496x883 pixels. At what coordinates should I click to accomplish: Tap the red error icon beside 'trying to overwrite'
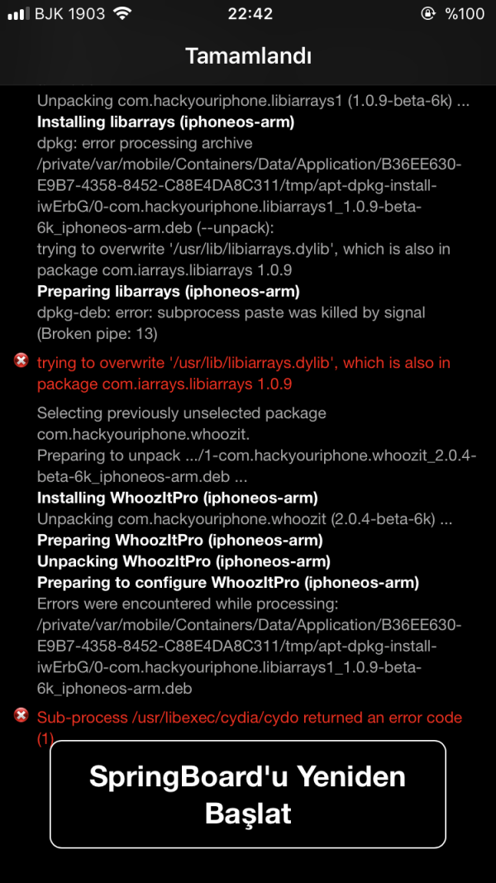tap(21, 361)
